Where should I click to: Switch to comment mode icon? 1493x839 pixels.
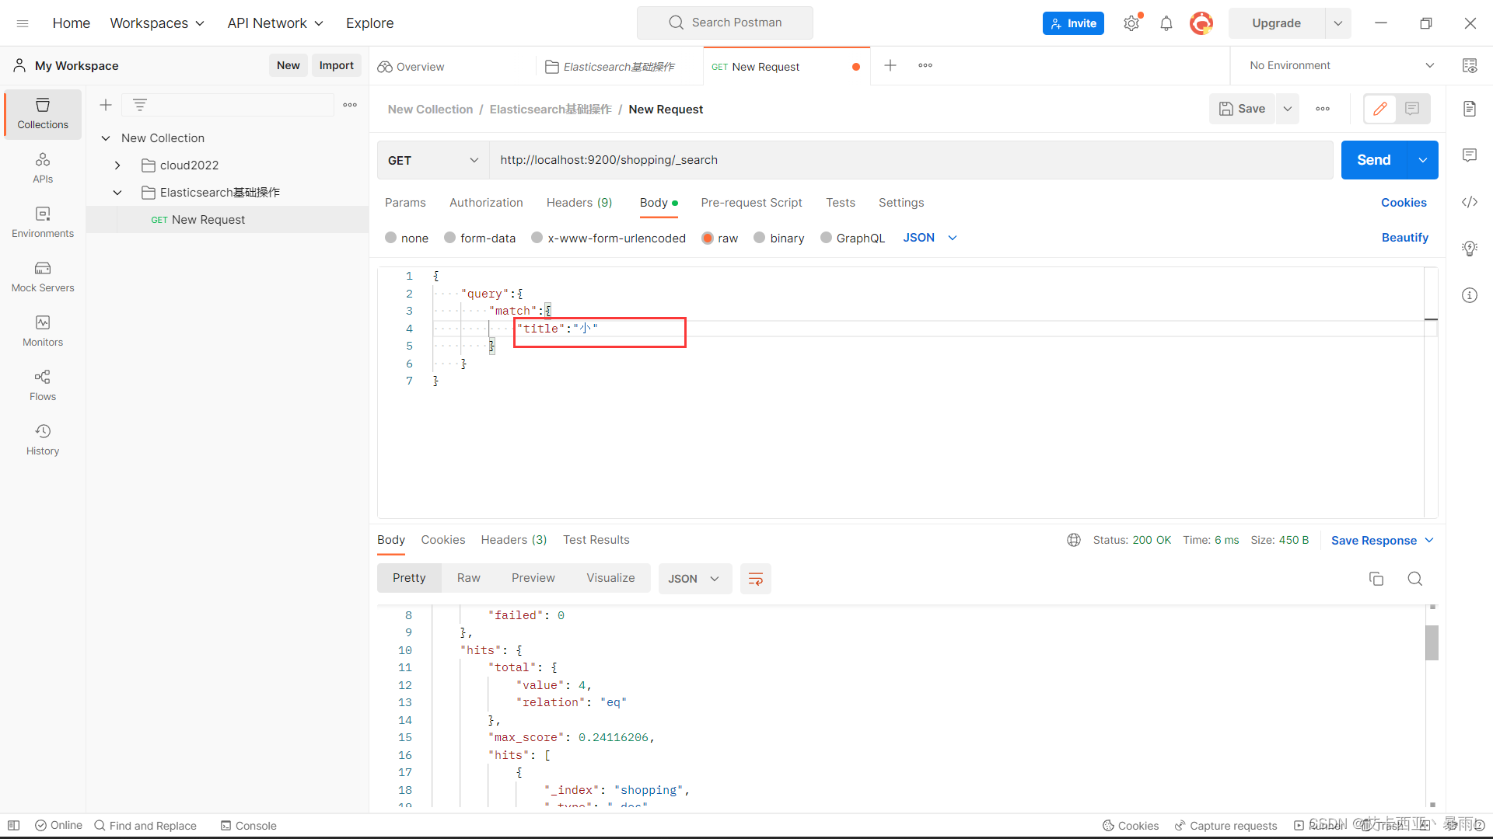pos(1412,109)
